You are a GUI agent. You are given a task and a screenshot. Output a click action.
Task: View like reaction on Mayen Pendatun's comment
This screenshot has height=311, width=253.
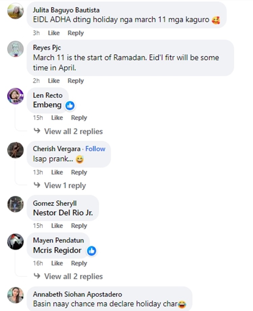(91, 251)
